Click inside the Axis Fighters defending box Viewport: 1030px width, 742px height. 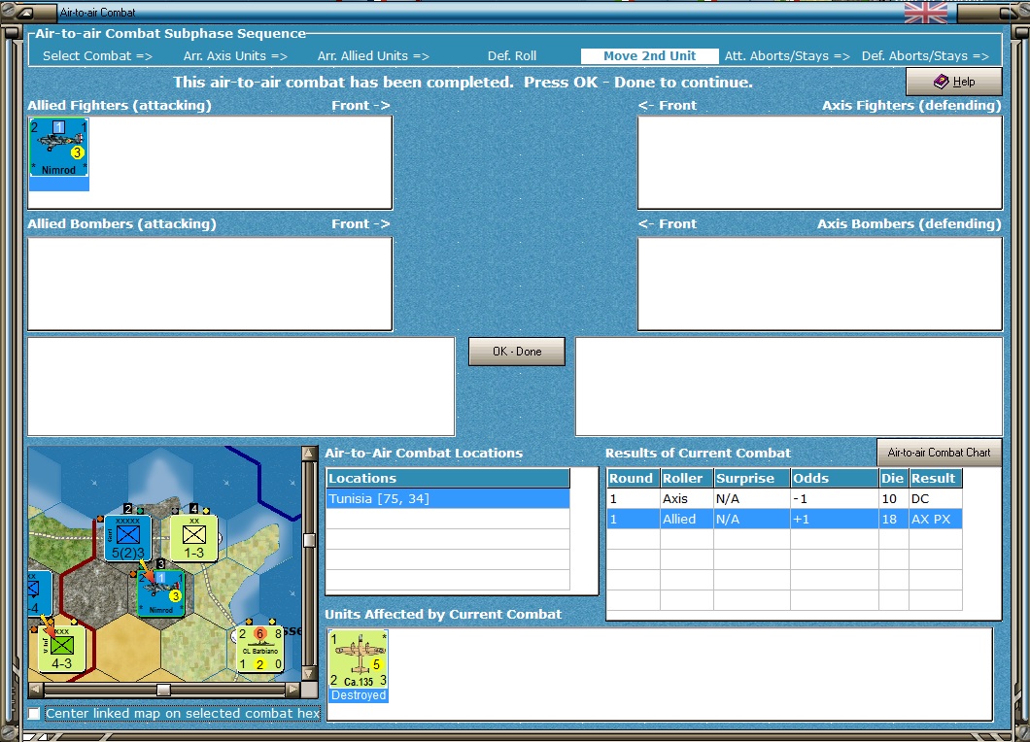(820, 163)
